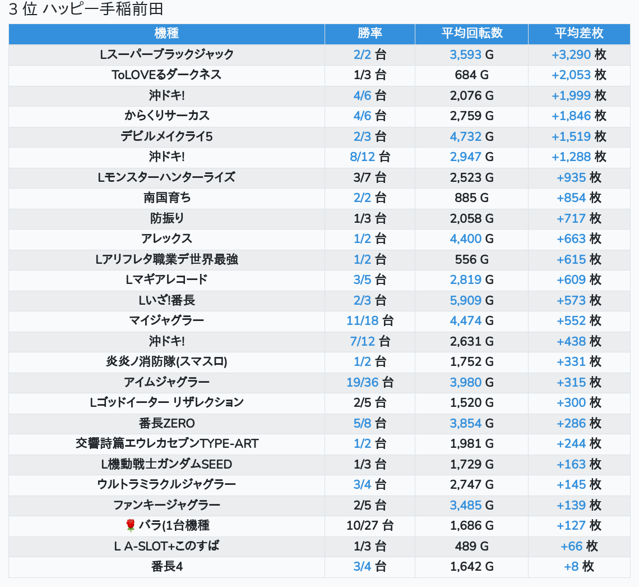The image size is (639, 587).
Task: Select アイムジャグラー machine name
Action: pyautogui.click(x=166, y=382)
